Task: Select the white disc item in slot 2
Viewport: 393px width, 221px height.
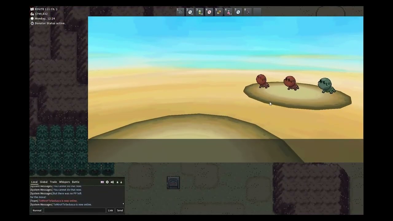Action: (190, 12)
